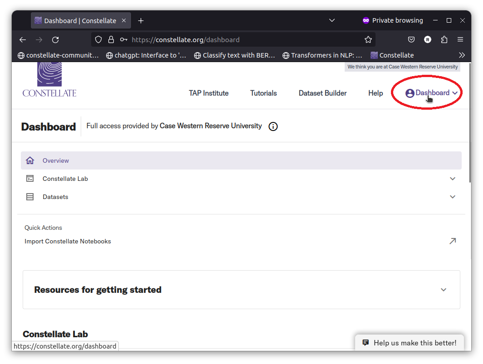Click the padlock site security icon
483x364 pixels.
(x=111, y=40)
